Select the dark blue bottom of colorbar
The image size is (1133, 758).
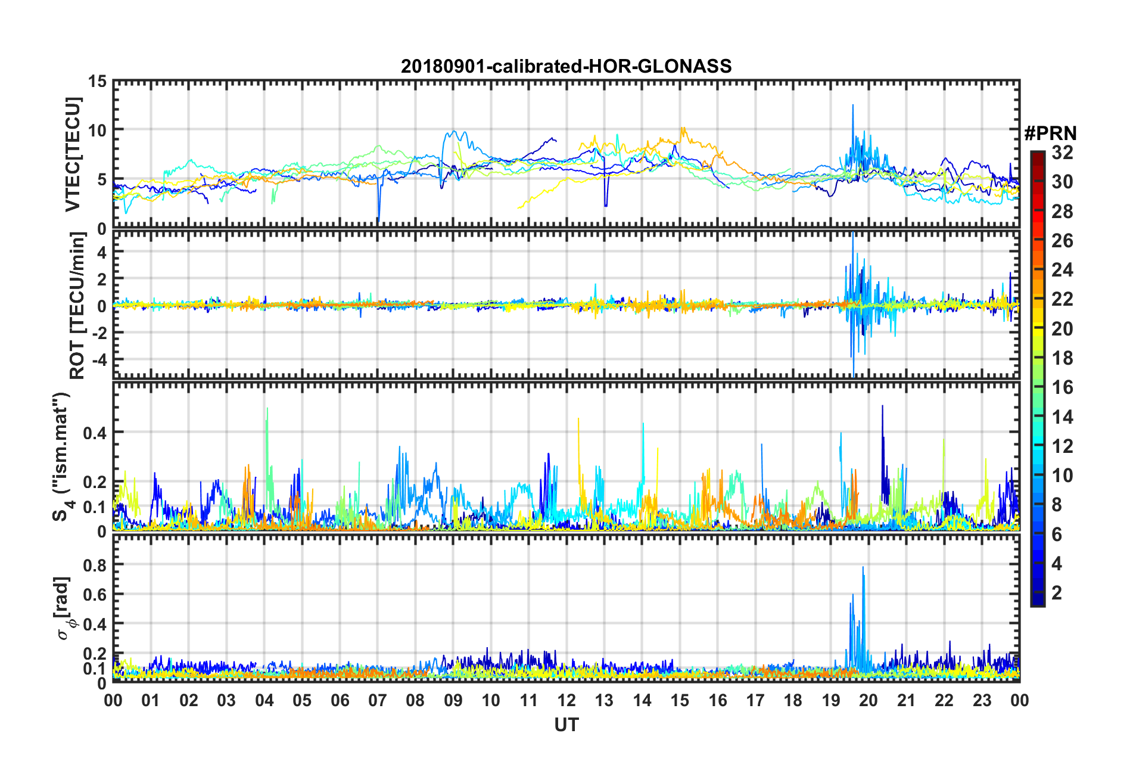pos(1037,602)
